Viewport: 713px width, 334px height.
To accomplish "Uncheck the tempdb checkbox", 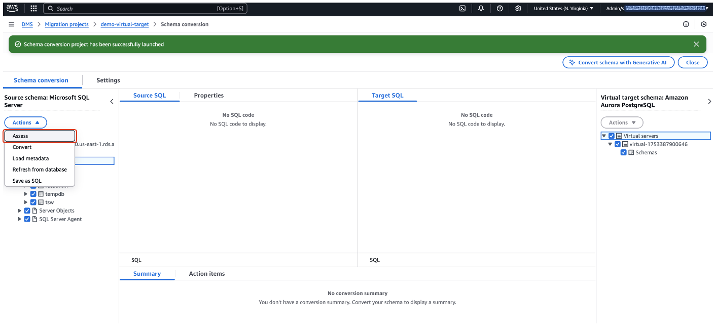I will point(33,194).
